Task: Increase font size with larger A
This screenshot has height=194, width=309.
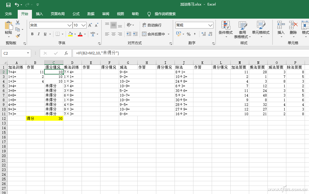Action: pos(90,25)
